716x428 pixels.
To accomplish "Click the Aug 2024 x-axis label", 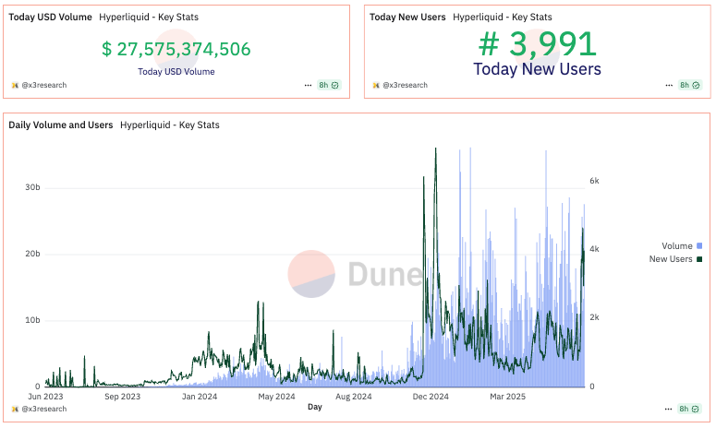I will tap(354, 397).
